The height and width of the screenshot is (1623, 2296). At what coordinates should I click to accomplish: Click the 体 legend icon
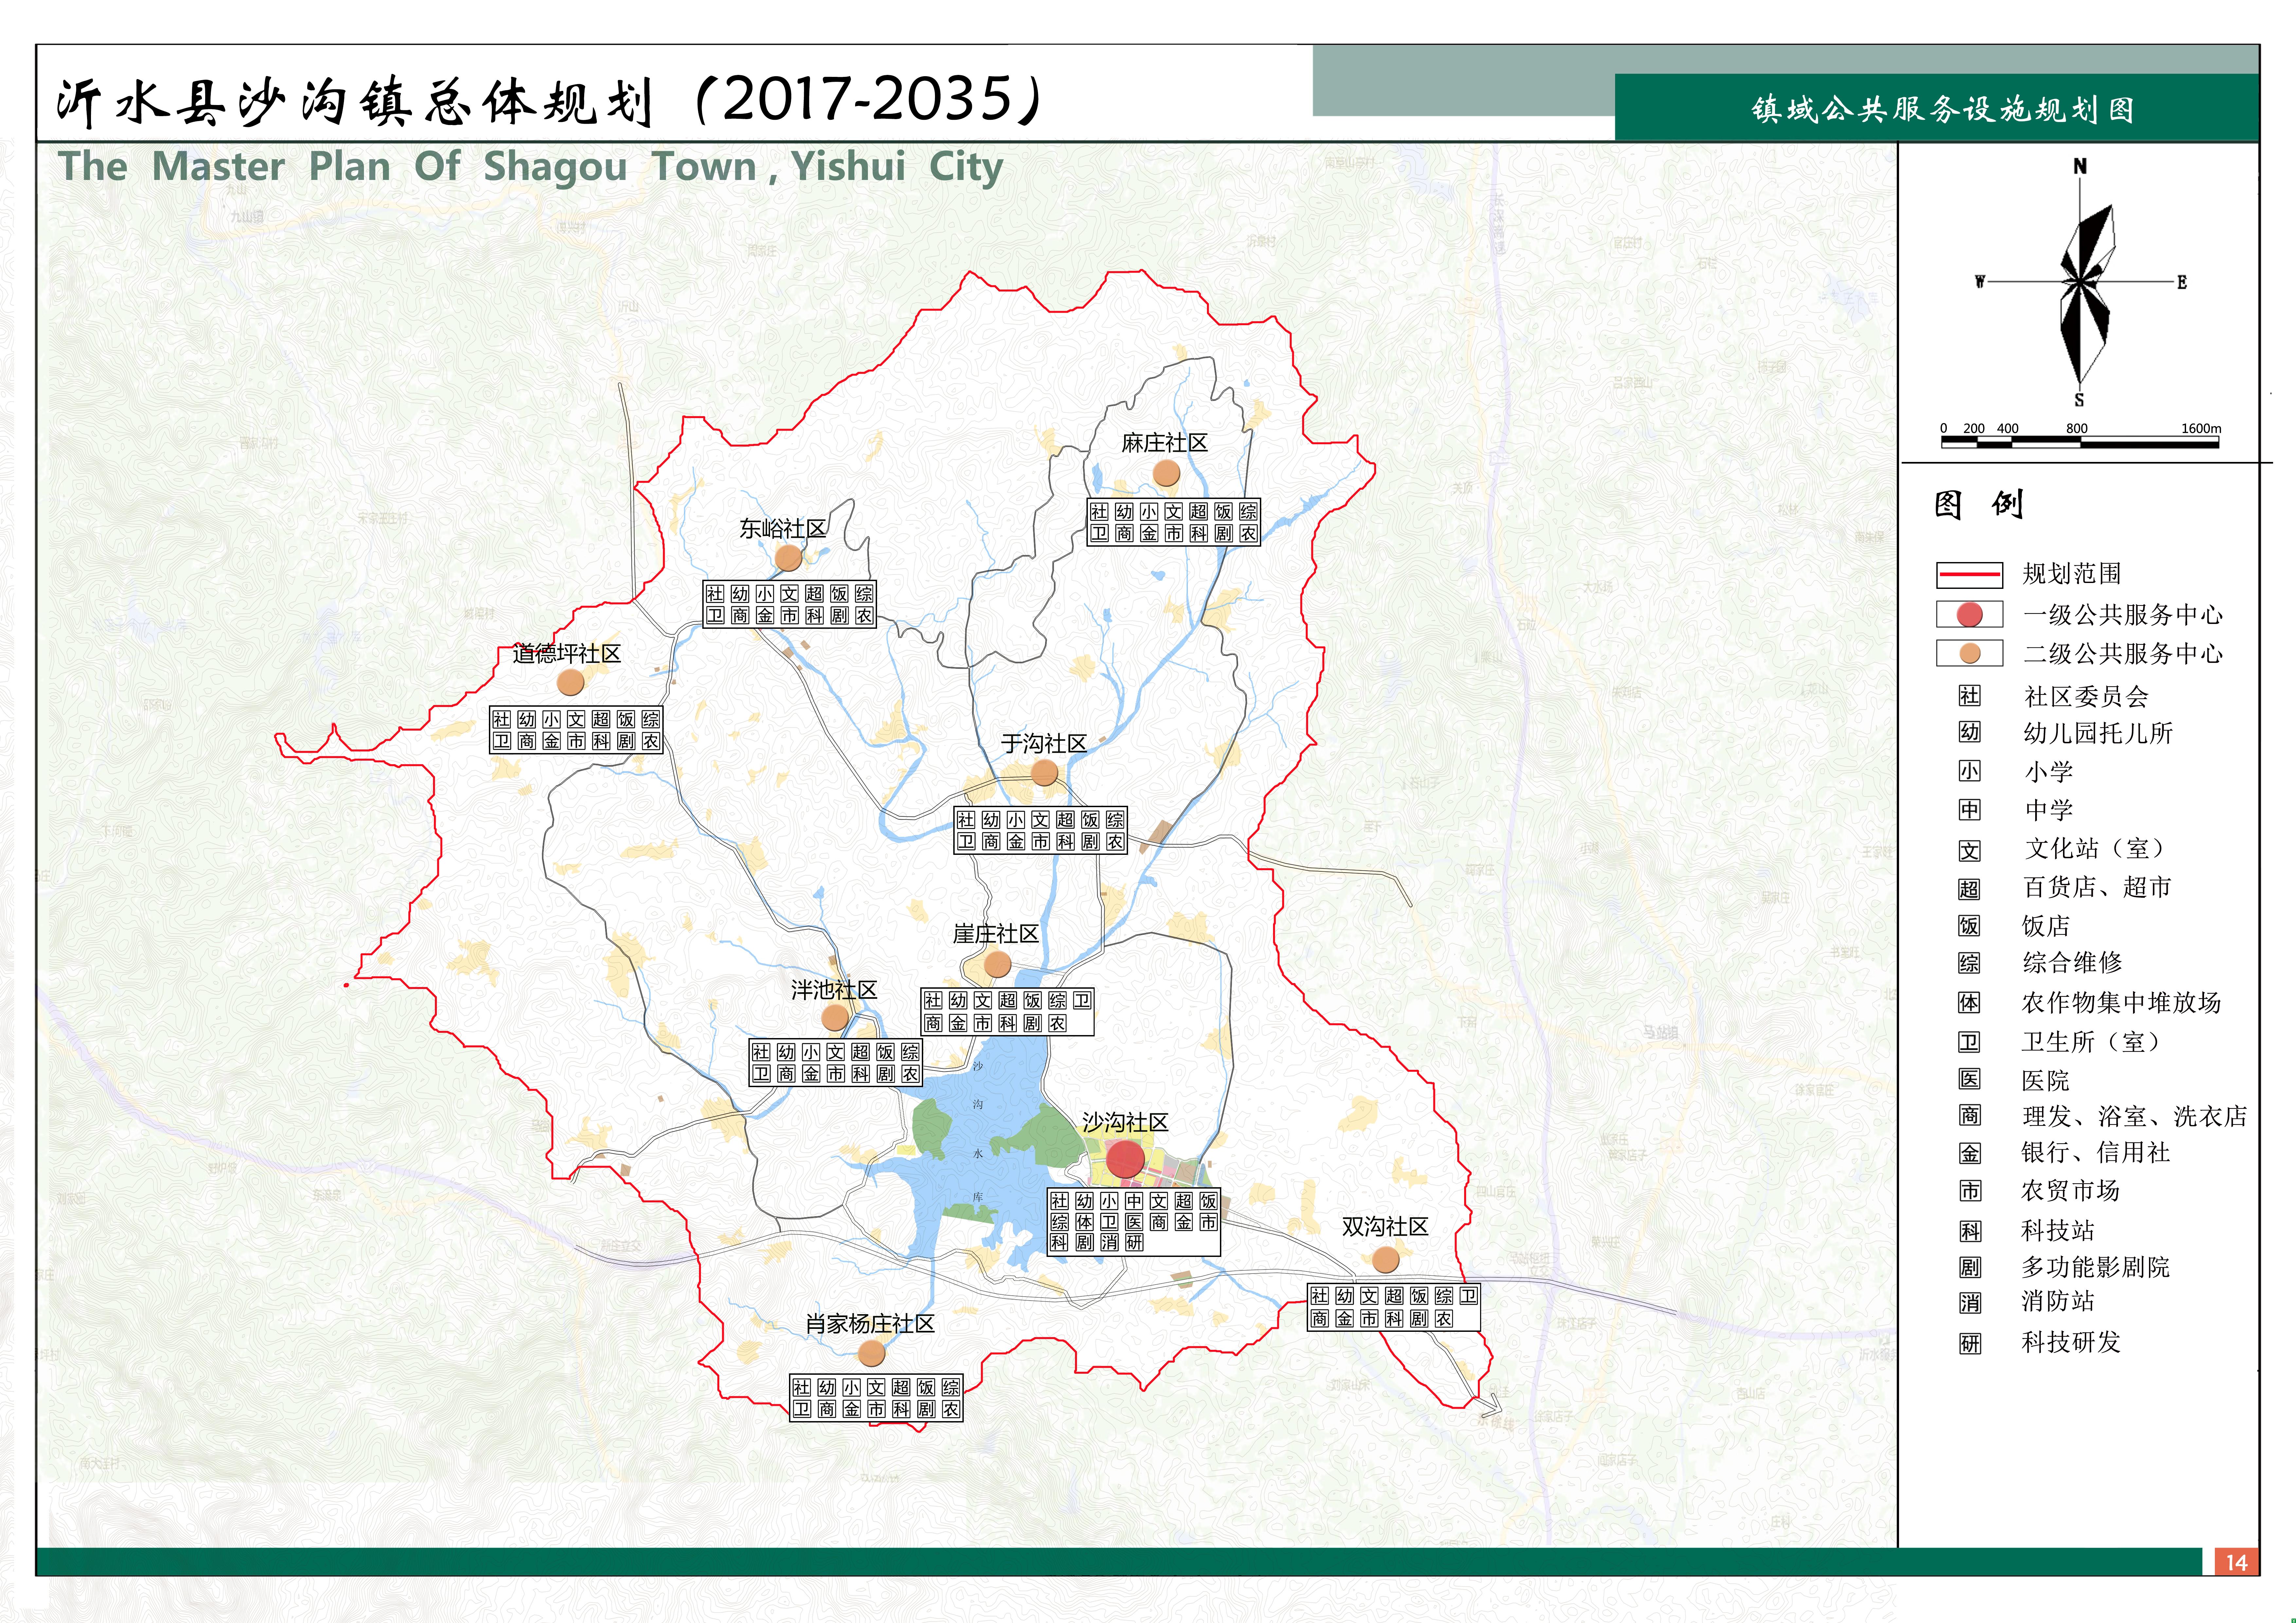pyautogui.click(x=1969, y=1003)
